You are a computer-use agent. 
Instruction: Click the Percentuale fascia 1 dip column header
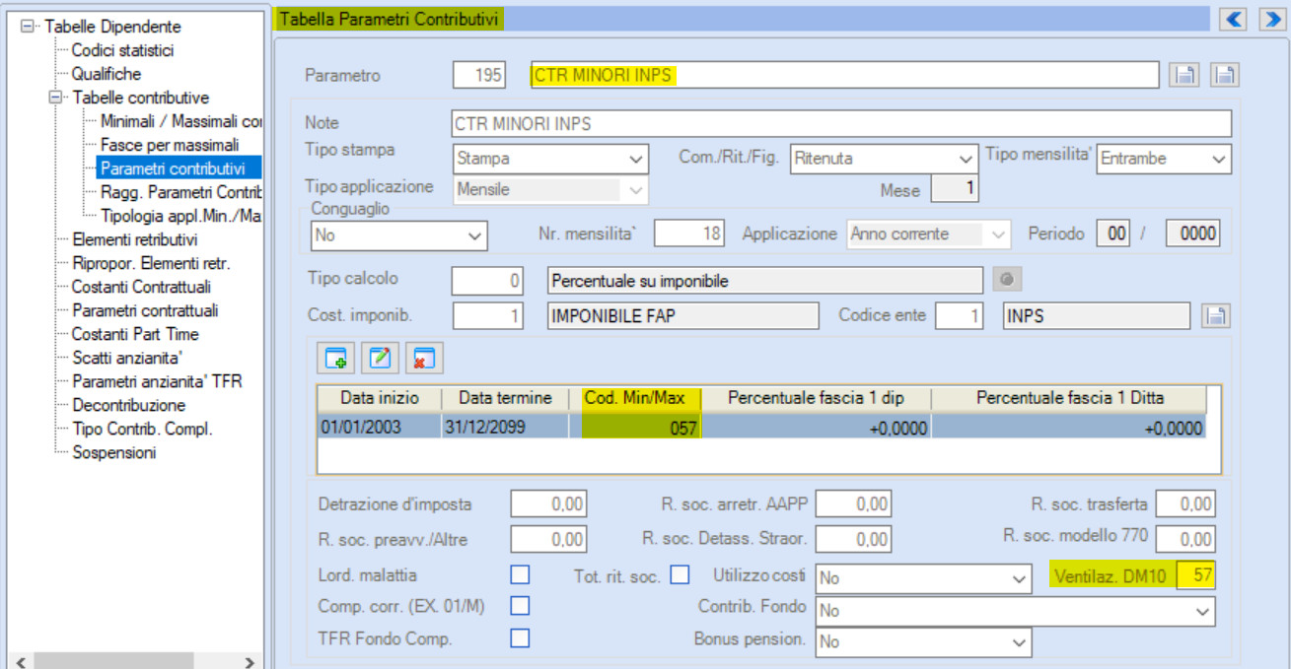(x=816, y=398)
